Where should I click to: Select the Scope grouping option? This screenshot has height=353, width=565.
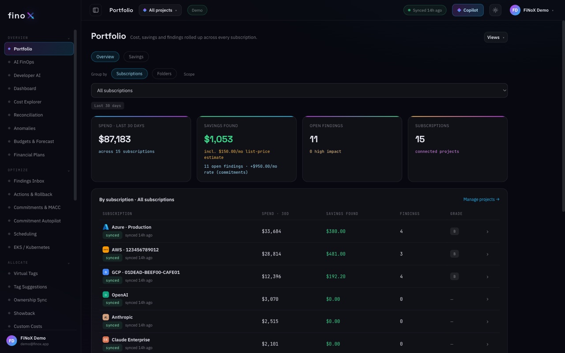[x=189, y=74]
